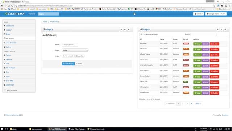The width and height of the screenshot is (232, 131).
Task: Click Delete button in Abdullah row
Action: point(215,44)
